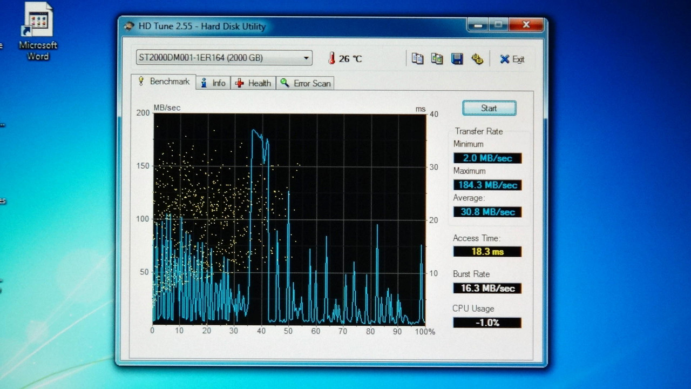Click the HD Tune 2.55 title text
691x389 pixels.
point(202,26)
